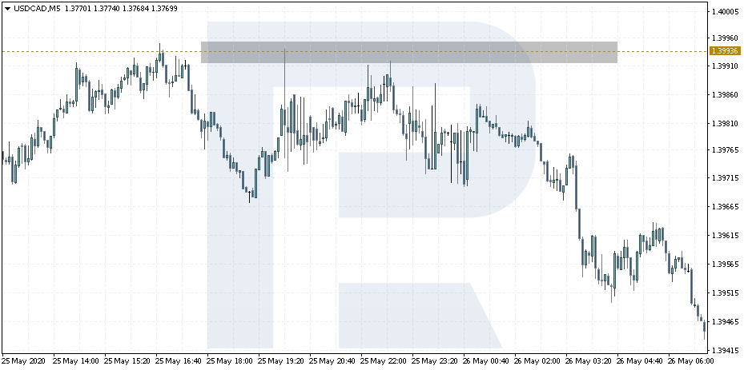This screenshot has height=370, width=744.
Task: Click the 1.39910 price scale label
Action: pos(726,66)
